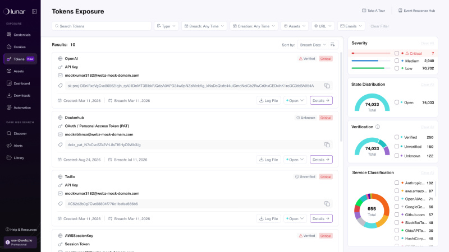
Task: Open the Tokens section
Action: (20, 59)
